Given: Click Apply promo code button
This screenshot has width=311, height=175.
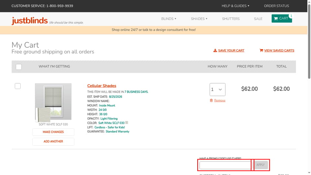Looking at the screenshot, I should pos(260,165).
